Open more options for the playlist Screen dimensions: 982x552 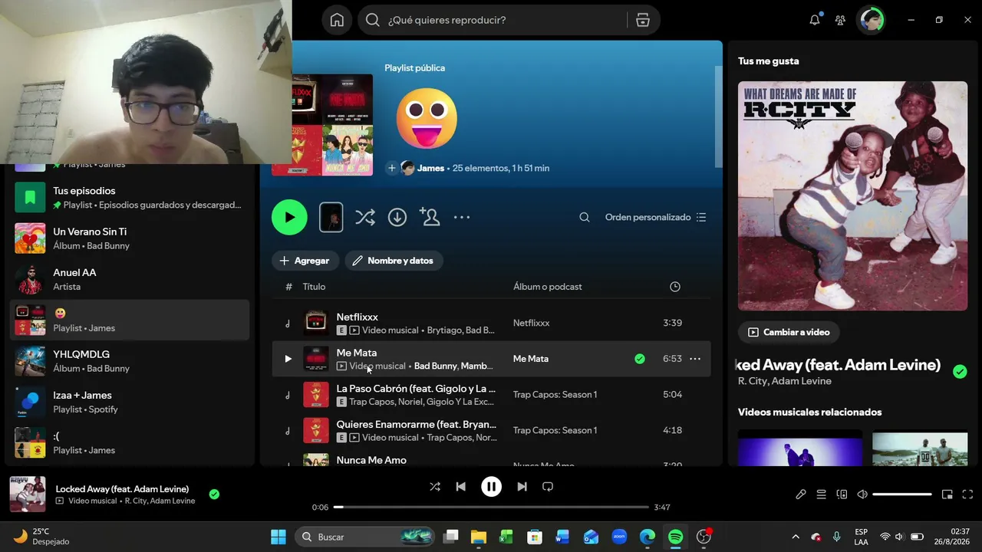coord(462,217)
